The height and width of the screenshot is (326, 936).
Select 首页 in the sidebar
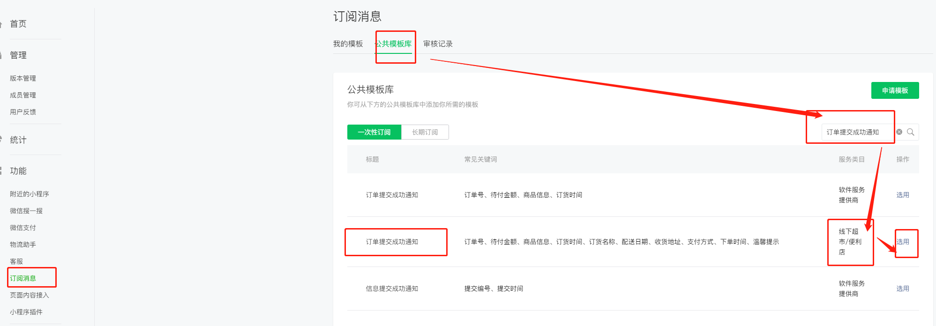[18, 24]
